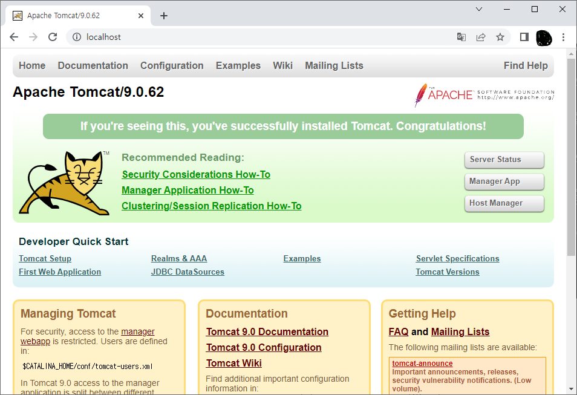Click the Tomcat cat mascot logo
Screen dimensions: 577x395
coord(65,183)
